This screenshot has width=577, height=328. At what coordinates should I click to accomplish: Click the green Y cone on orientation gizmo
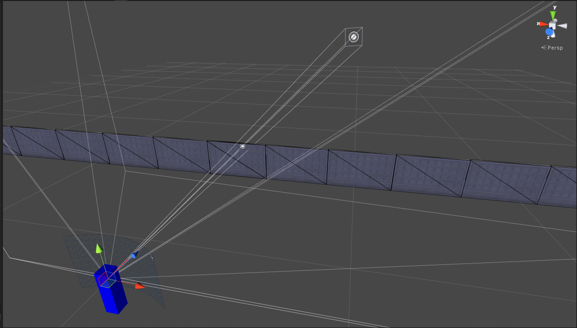[x=553, y=15]
